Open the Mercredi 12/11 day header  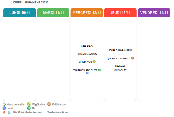87,13
